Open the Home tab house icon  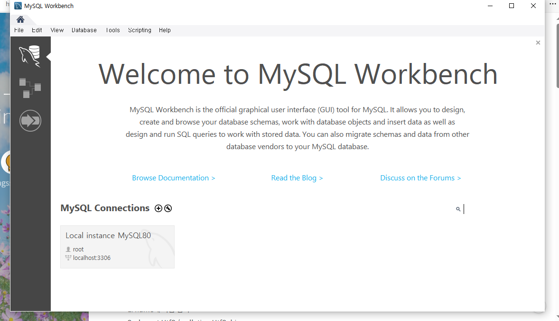tap(20, 19)
